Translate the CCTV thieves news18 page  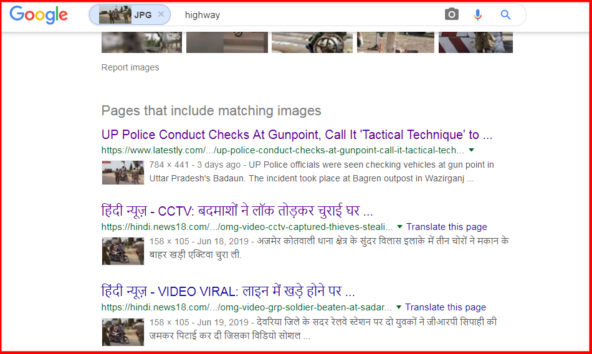pos(447,227)
